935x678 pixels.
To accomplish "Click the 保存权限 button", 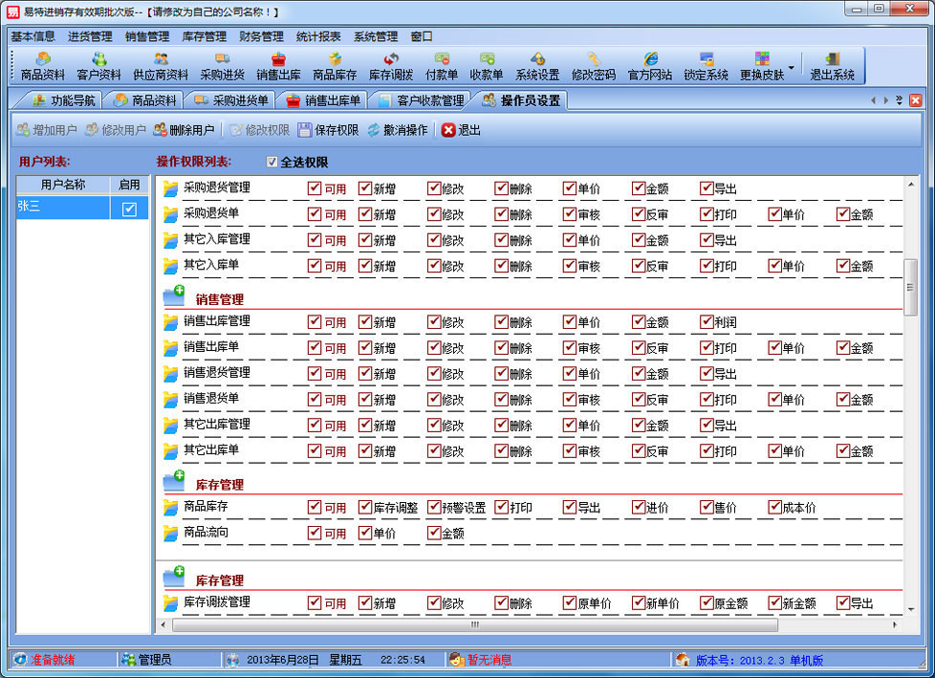I will tap(328, 130).
